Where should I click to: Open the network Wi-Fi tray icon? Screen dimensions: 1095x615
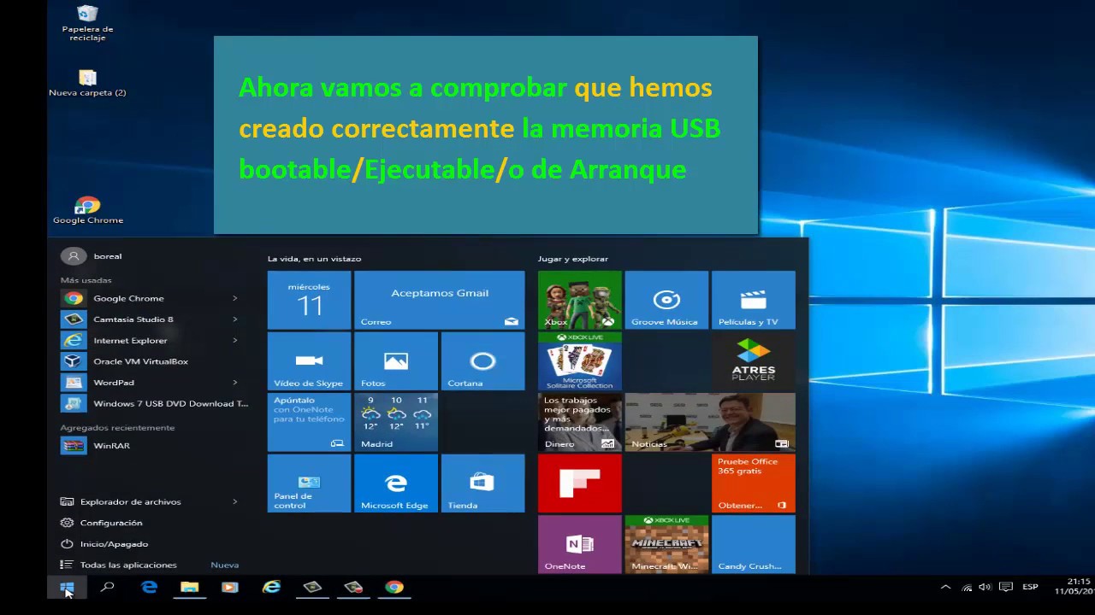967,587
